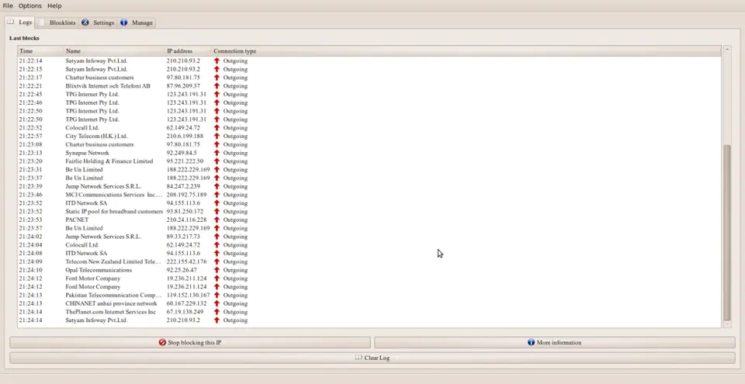Open the File menu
Viewport: 745px width, 384px height.
coord(8,5)
